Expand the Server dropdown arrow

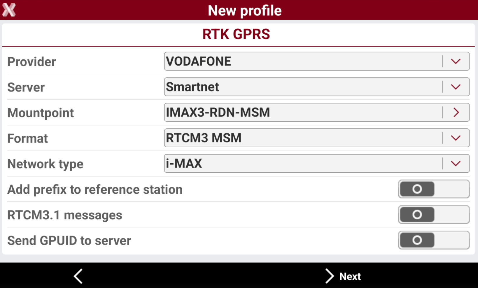[x=456, y=87]
